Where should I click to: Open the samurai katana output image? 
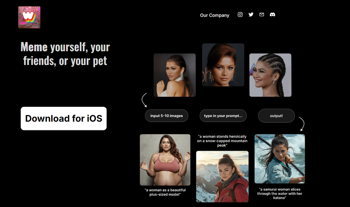pyautogui.click(x=280, y=159)
